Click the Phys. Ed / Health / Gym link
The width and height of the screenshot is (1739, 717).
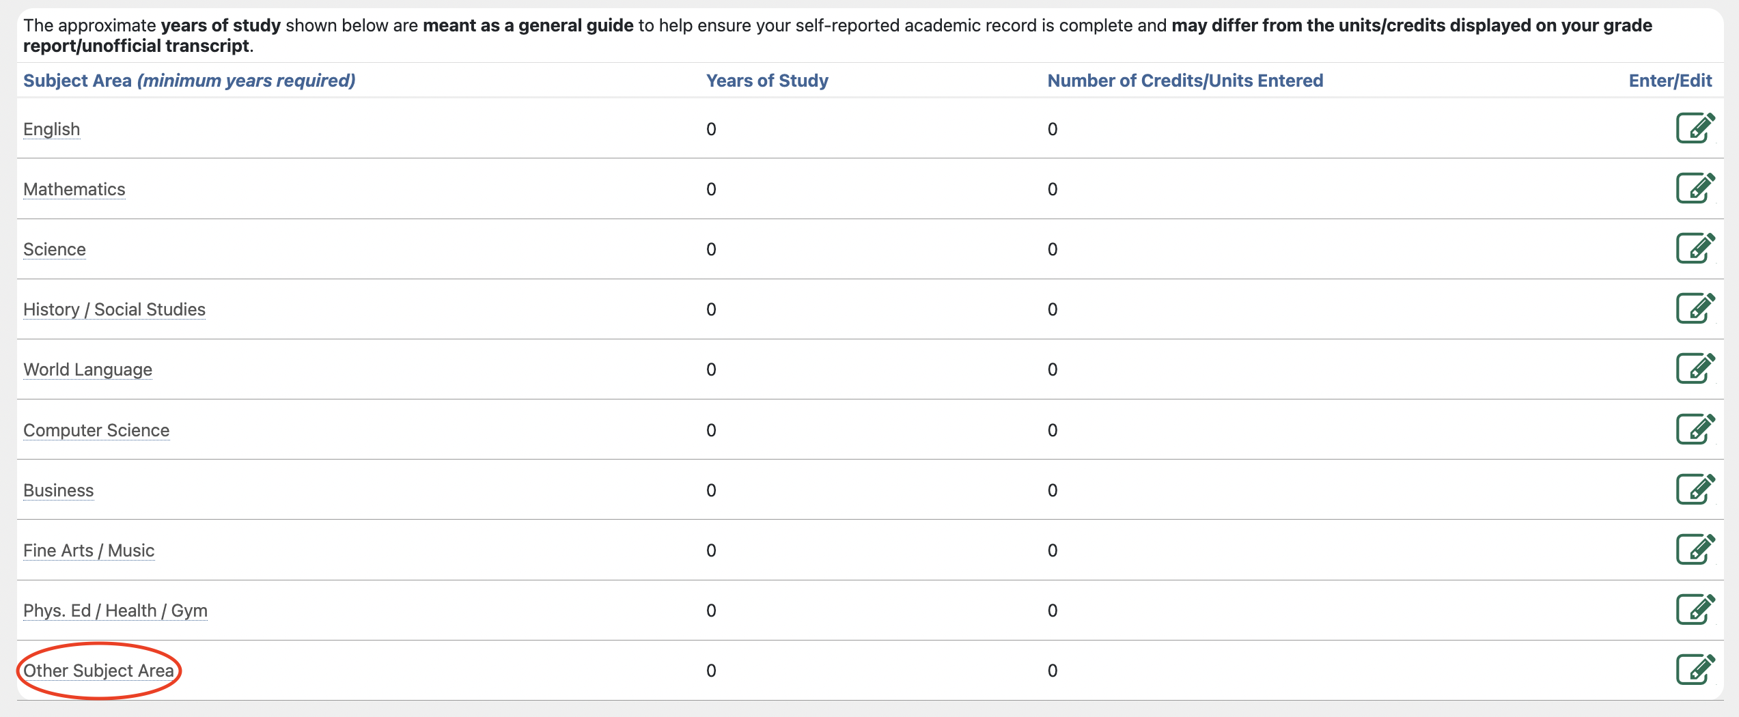click(x=115, y=610)
